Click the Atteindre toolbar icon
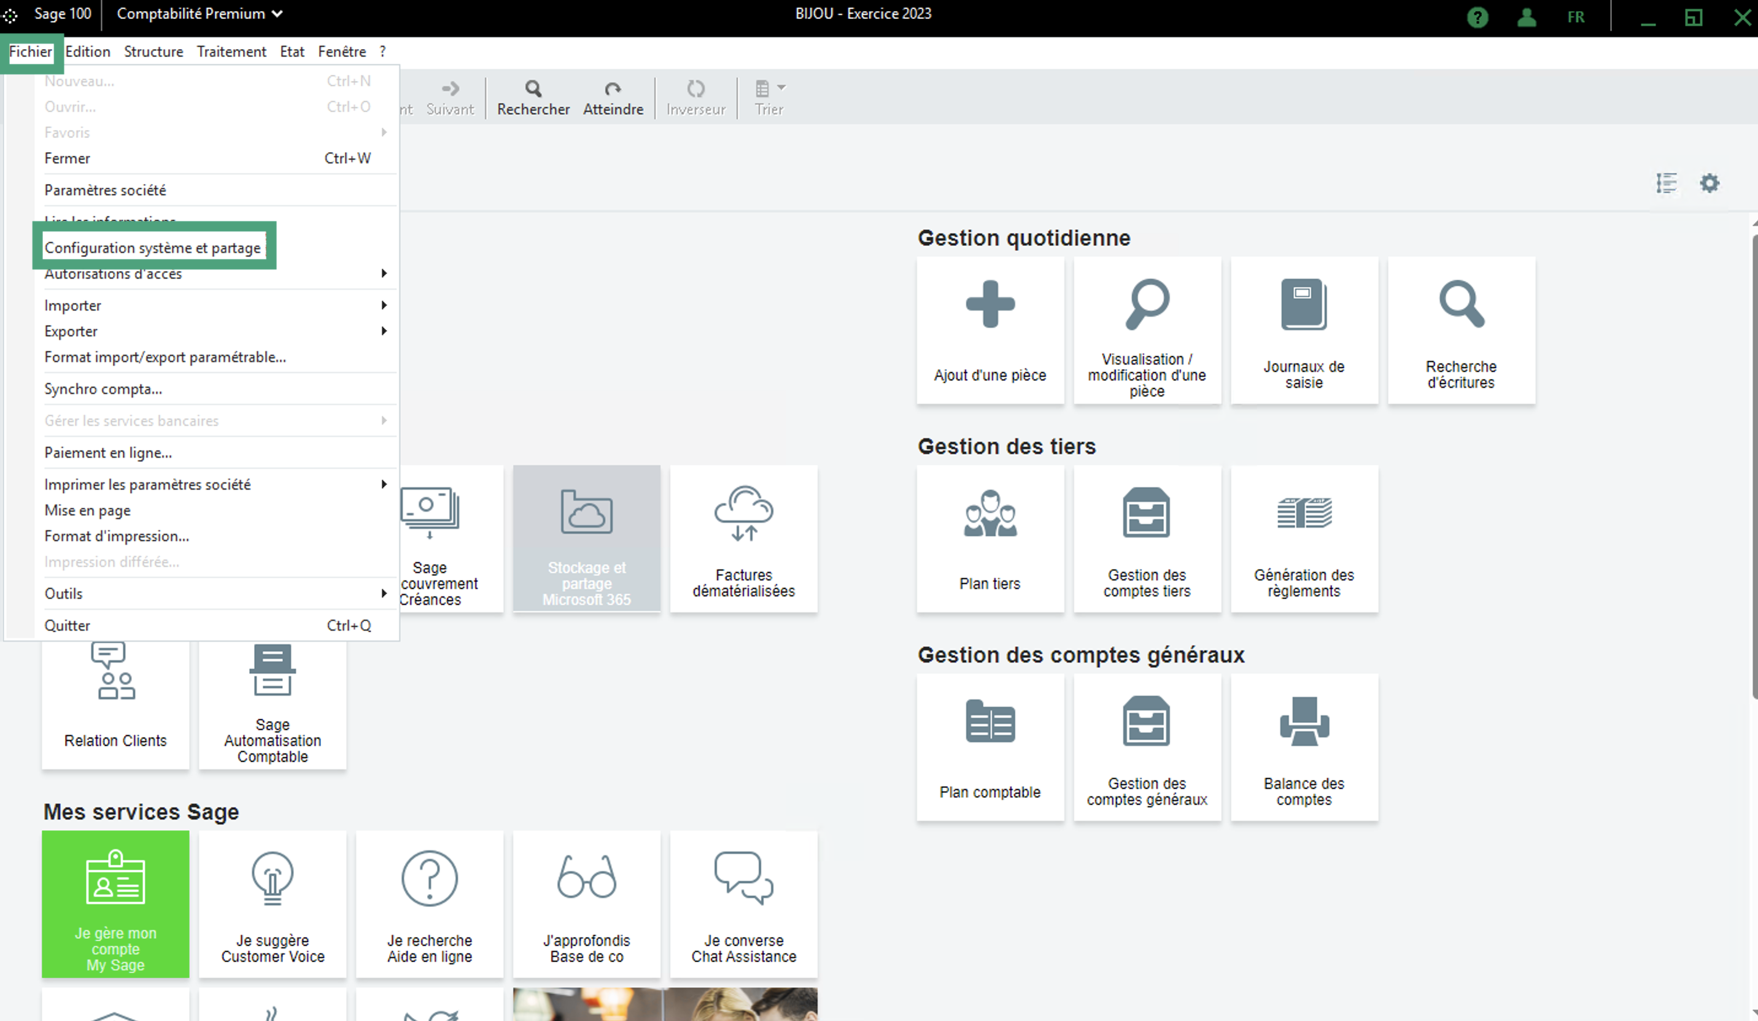The width and height of the screenshot is (1758, 1021). [613, 89]
